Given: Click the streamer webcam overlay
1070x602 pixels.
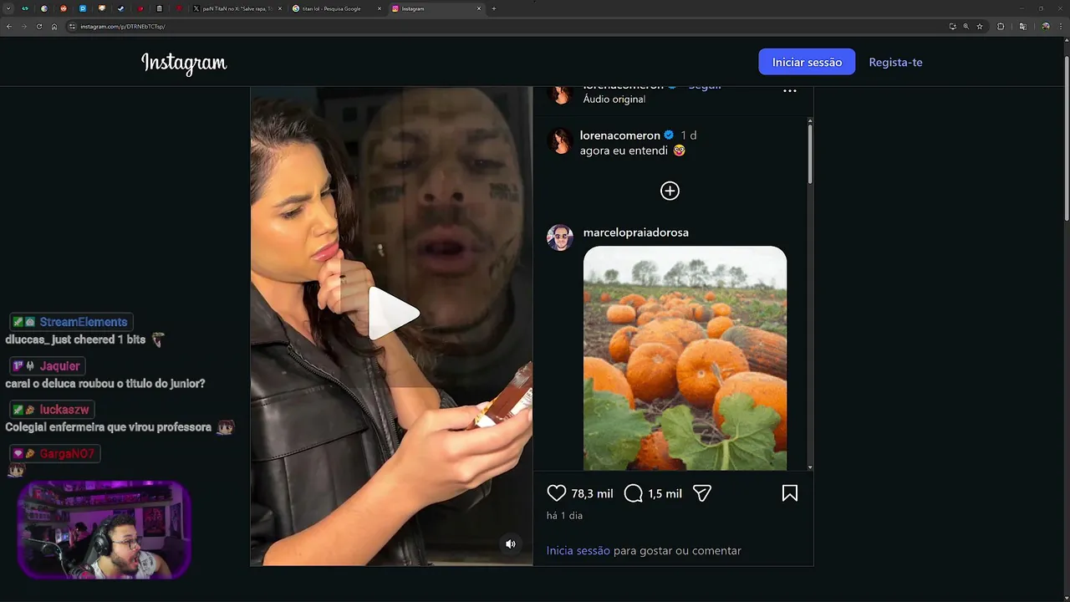Looking at the screenshot, I should click(104, 529).
